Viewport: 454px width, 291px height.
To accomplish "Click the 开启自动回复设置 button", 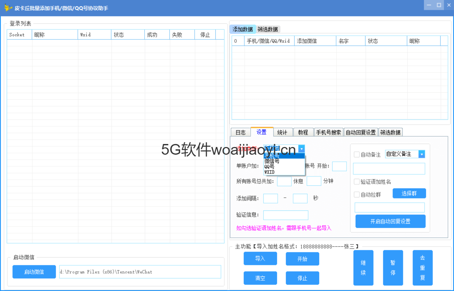I will [391, 221].
